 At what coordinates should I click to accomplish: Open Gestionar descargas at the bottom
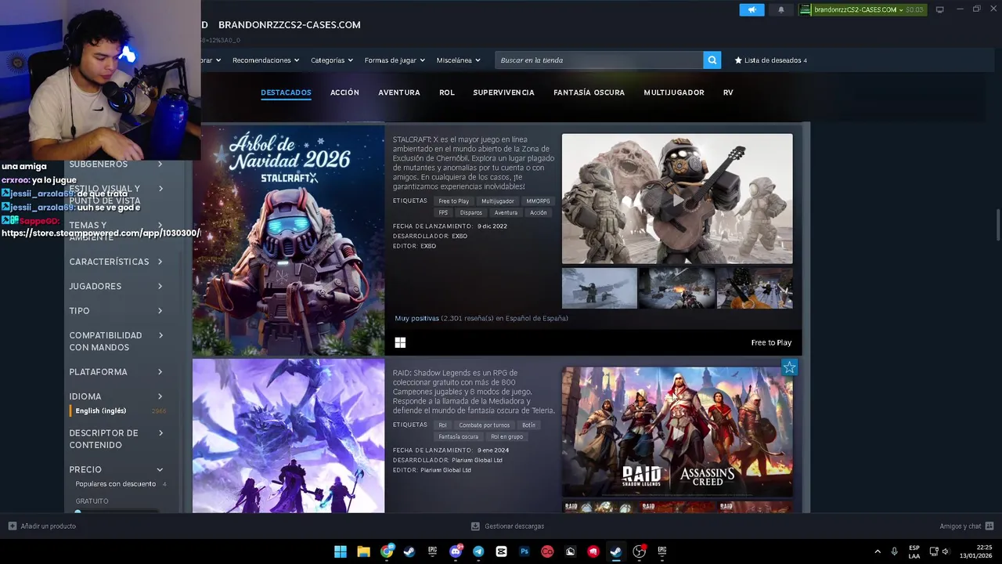(507, 526)
